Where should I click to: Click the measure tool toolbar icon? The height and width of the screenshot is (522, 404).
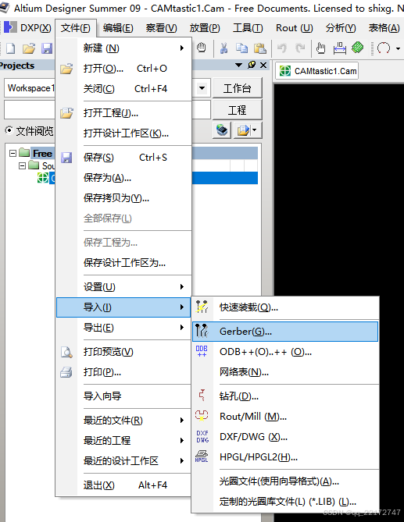pyautogui.click(x=339, y=48)
